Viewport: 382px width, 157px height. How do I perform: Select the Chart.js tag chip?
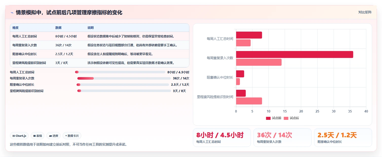pos(20,136)
